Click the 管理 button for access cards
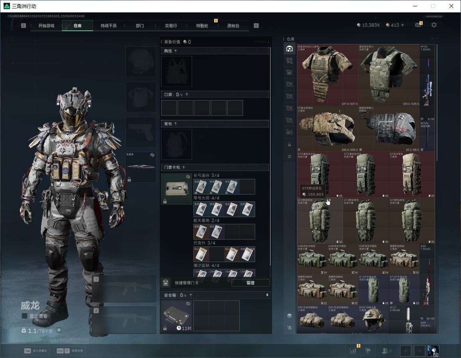This screenshot has height=358, width=461. click(250, 283)
